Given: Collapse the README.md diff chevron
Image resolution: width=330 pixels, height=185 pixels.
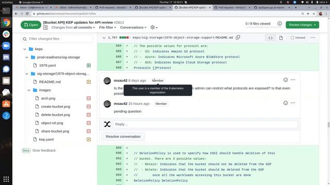Looking at the screenshot, I should pyautogui.click(x=104, y=38).
